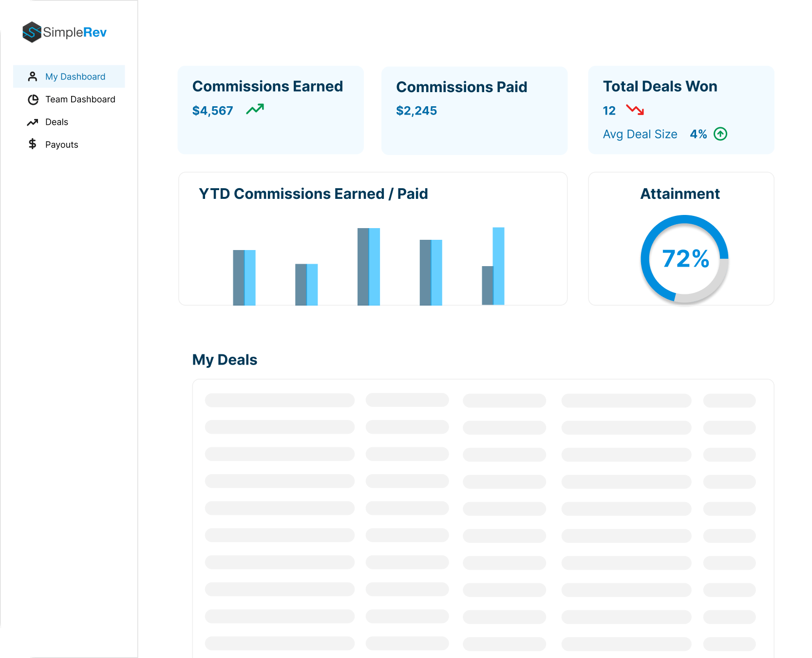Click the SimpleRev hexagon logo icon
812x658 pixels.
coord(32,32)
